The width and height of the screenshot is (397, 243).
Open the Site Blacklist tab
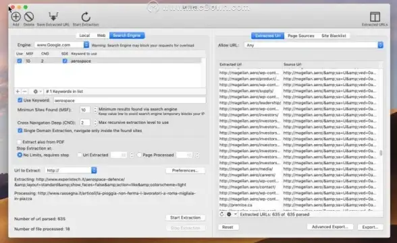coord(334,36)
